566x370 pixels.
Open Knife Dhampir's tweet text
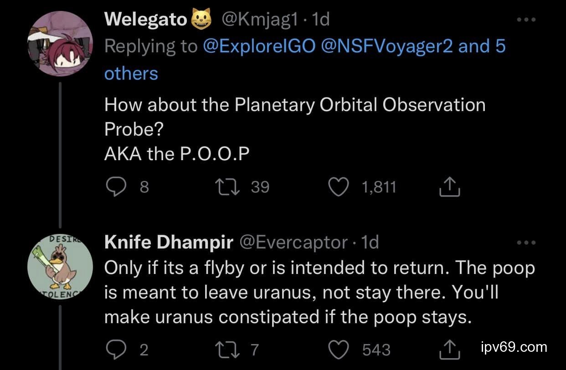click(x=319, y=293)
